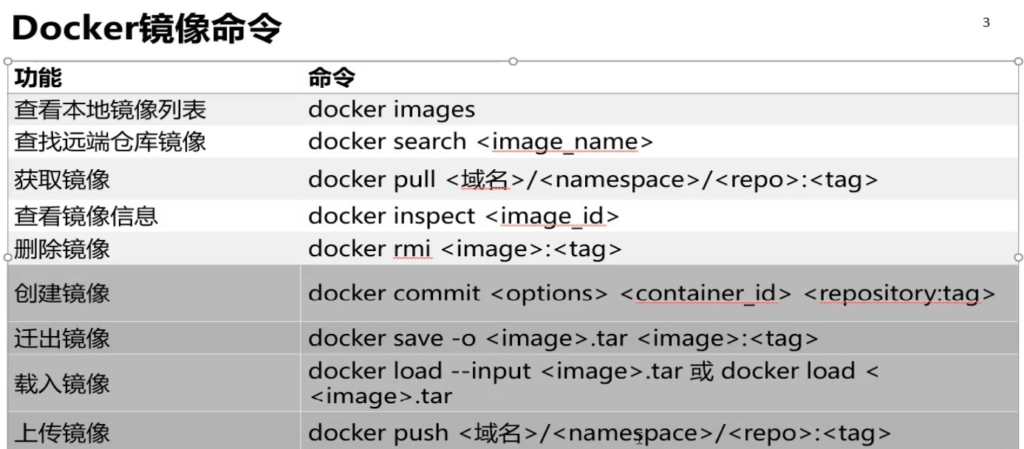
Task: Click the 查找远端仓库镜像 cell
Action: 110,141
